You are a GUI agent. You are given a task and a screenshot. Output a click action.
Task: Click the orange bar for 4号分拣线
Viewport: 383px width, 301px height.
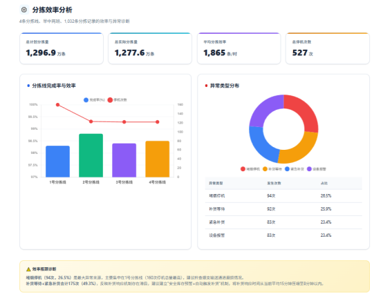[x=158, y=159]
